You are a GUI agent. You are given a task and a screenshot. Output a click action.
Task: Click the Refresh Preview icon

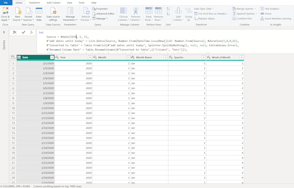(86, 11)
